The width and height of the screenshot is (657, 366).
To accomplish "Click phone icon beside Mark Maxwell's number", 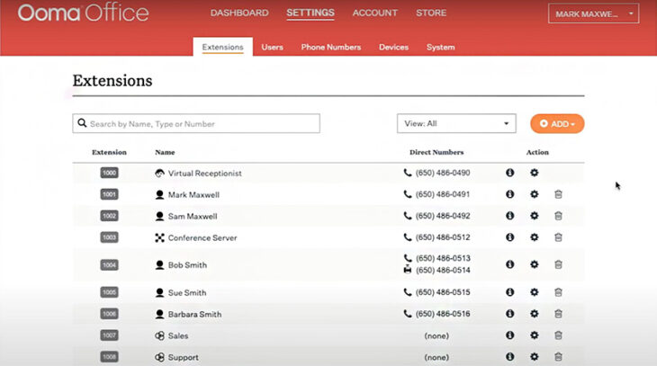I will click(408, 194).
